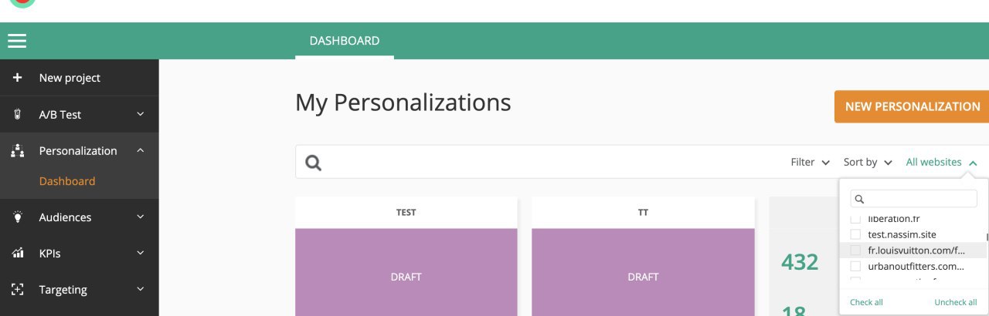Click the website search field in dropdown
Screen dimensions: 989x316
tap(913, 199)
